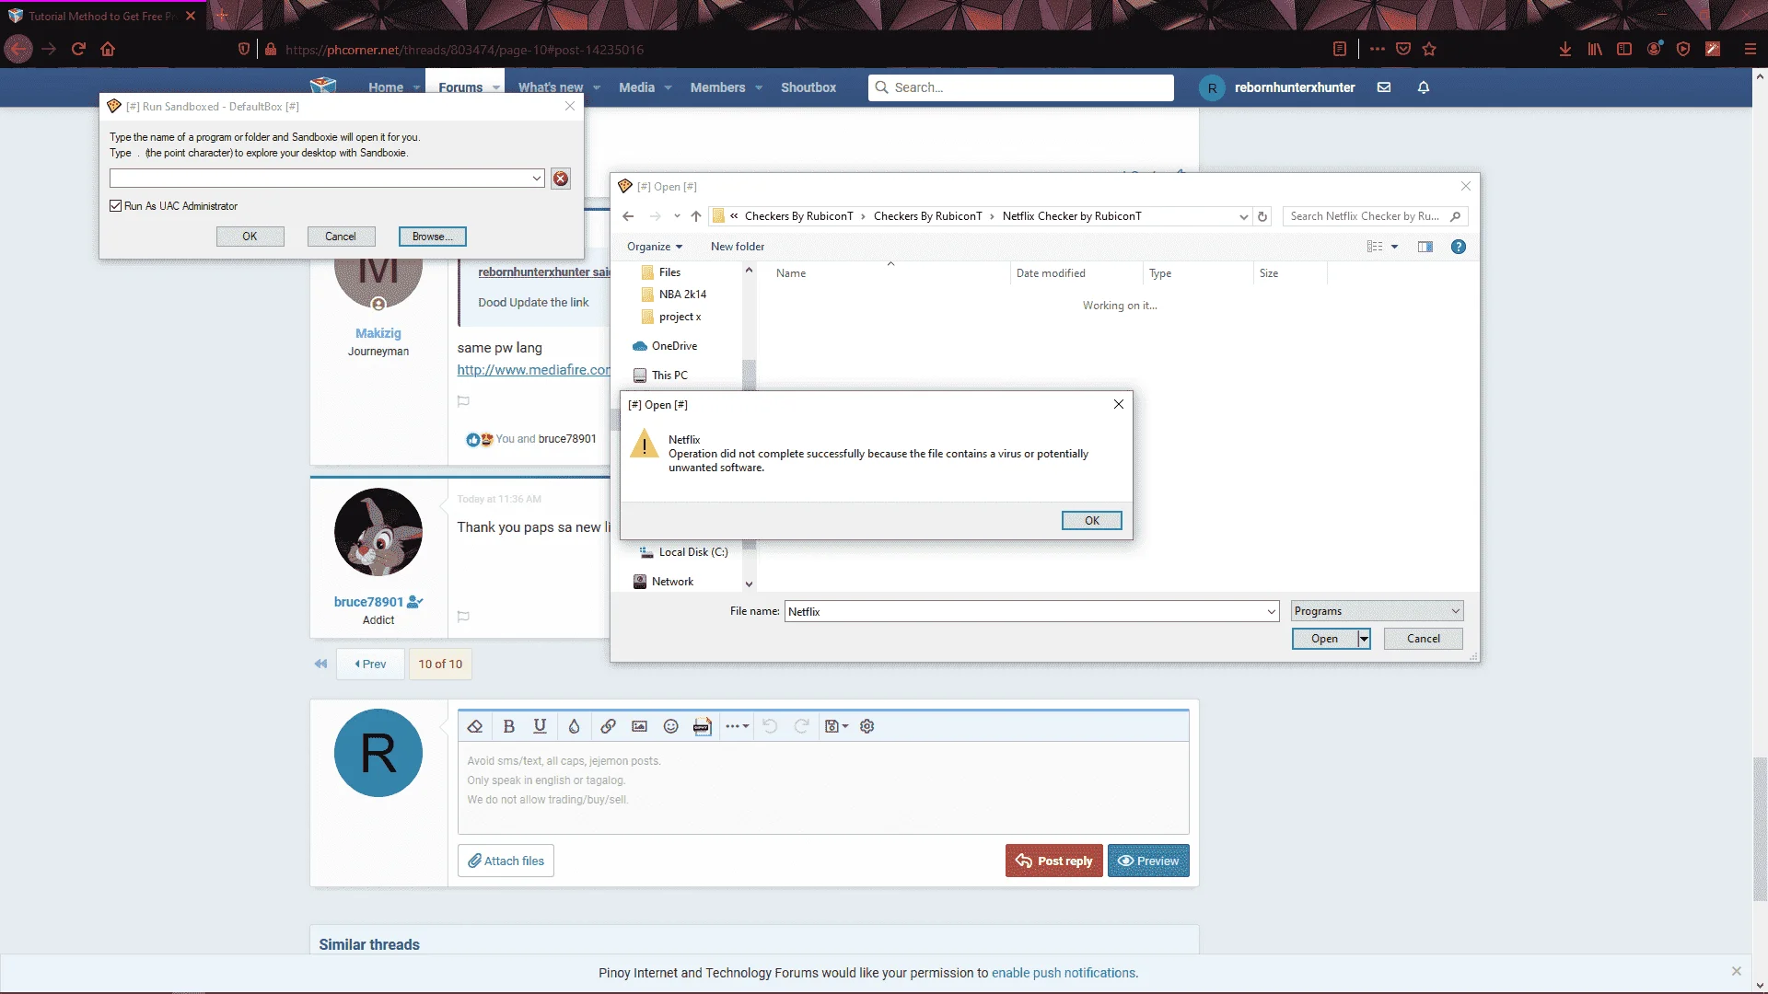
Task: Open text color drop icon in editor
Action: point(574,726)
